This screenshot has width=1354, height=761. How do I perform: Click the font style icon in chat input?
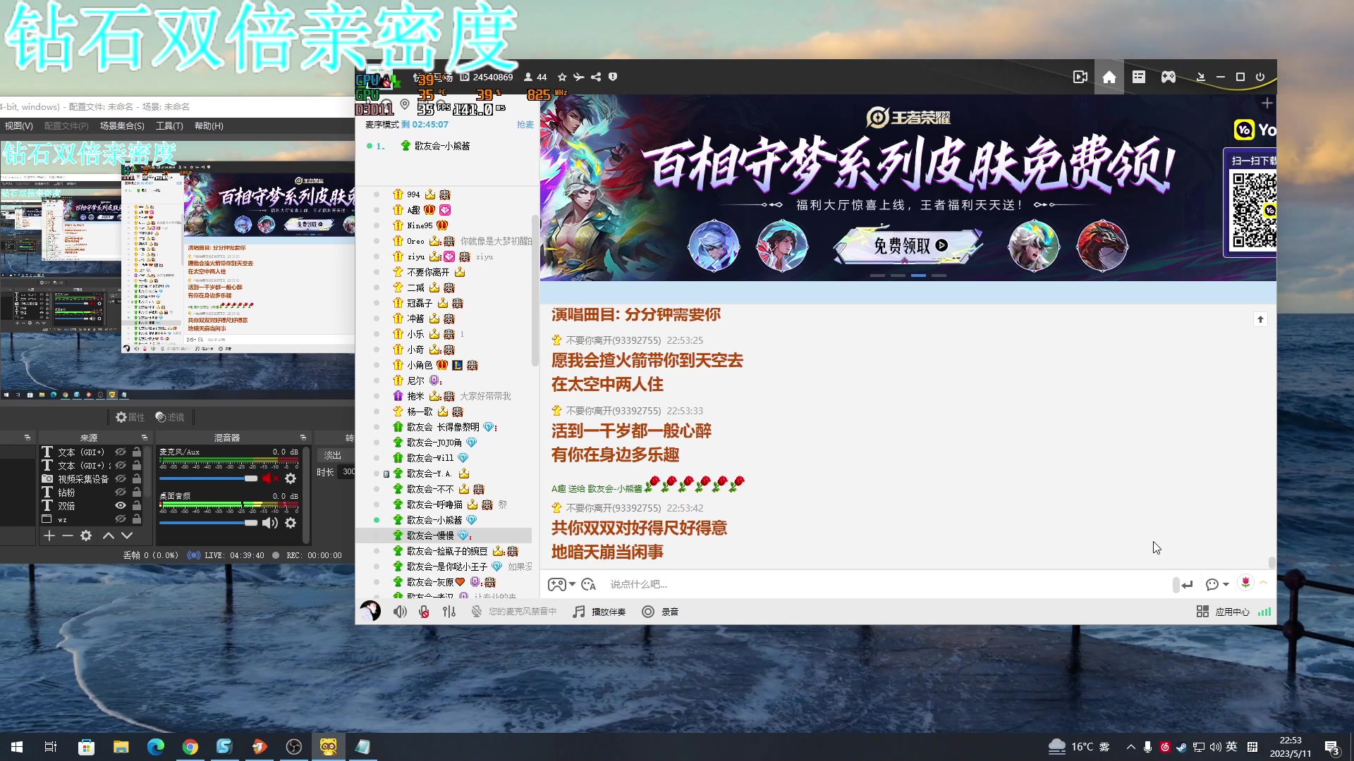click(589, 584)
